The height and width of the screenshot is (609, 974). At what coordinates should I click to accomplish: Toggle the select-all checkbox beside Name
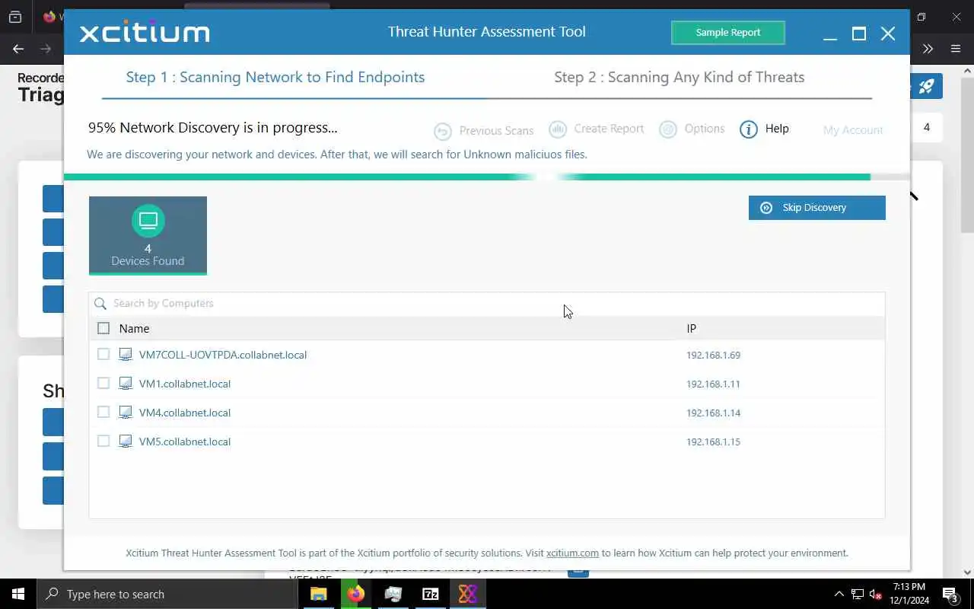(103, 328)
